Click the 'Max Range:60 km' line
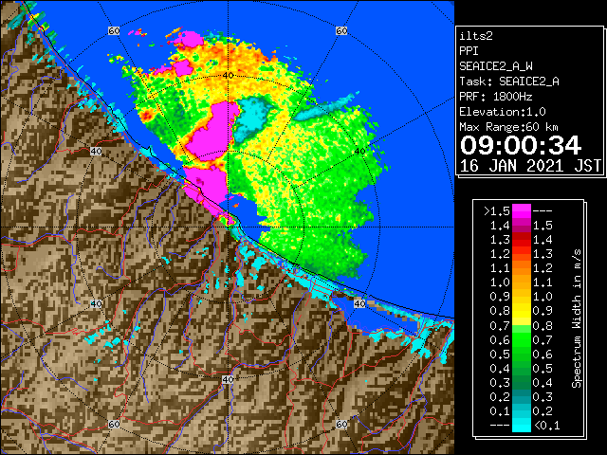 pos(509,127)
